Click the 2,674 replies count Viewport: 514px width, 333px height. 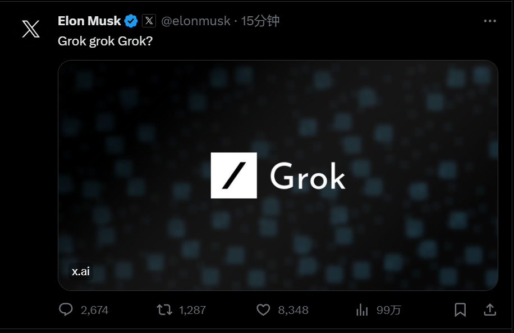point(94,310)
